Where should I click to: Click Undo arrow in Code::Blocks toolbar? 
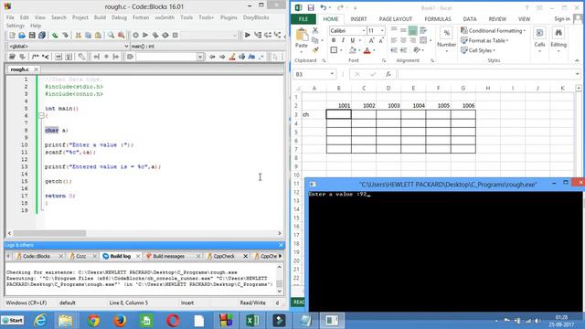[x=55, y=36]
